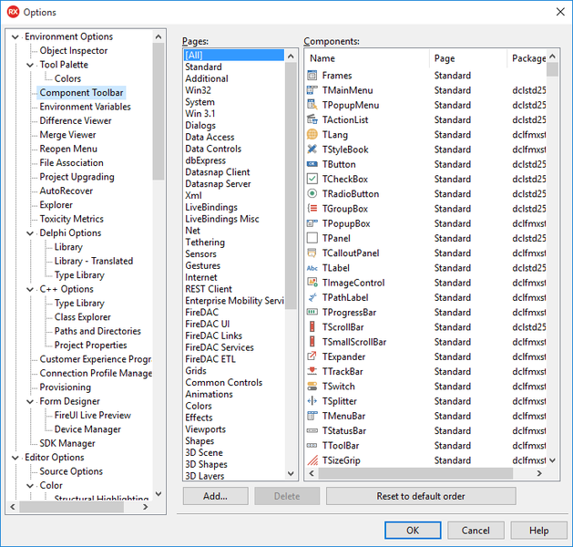The image size is (573, 547).
Task: Click the Pages list scroll down arrow
Action: pyautogui.click(x=291, y=473)
